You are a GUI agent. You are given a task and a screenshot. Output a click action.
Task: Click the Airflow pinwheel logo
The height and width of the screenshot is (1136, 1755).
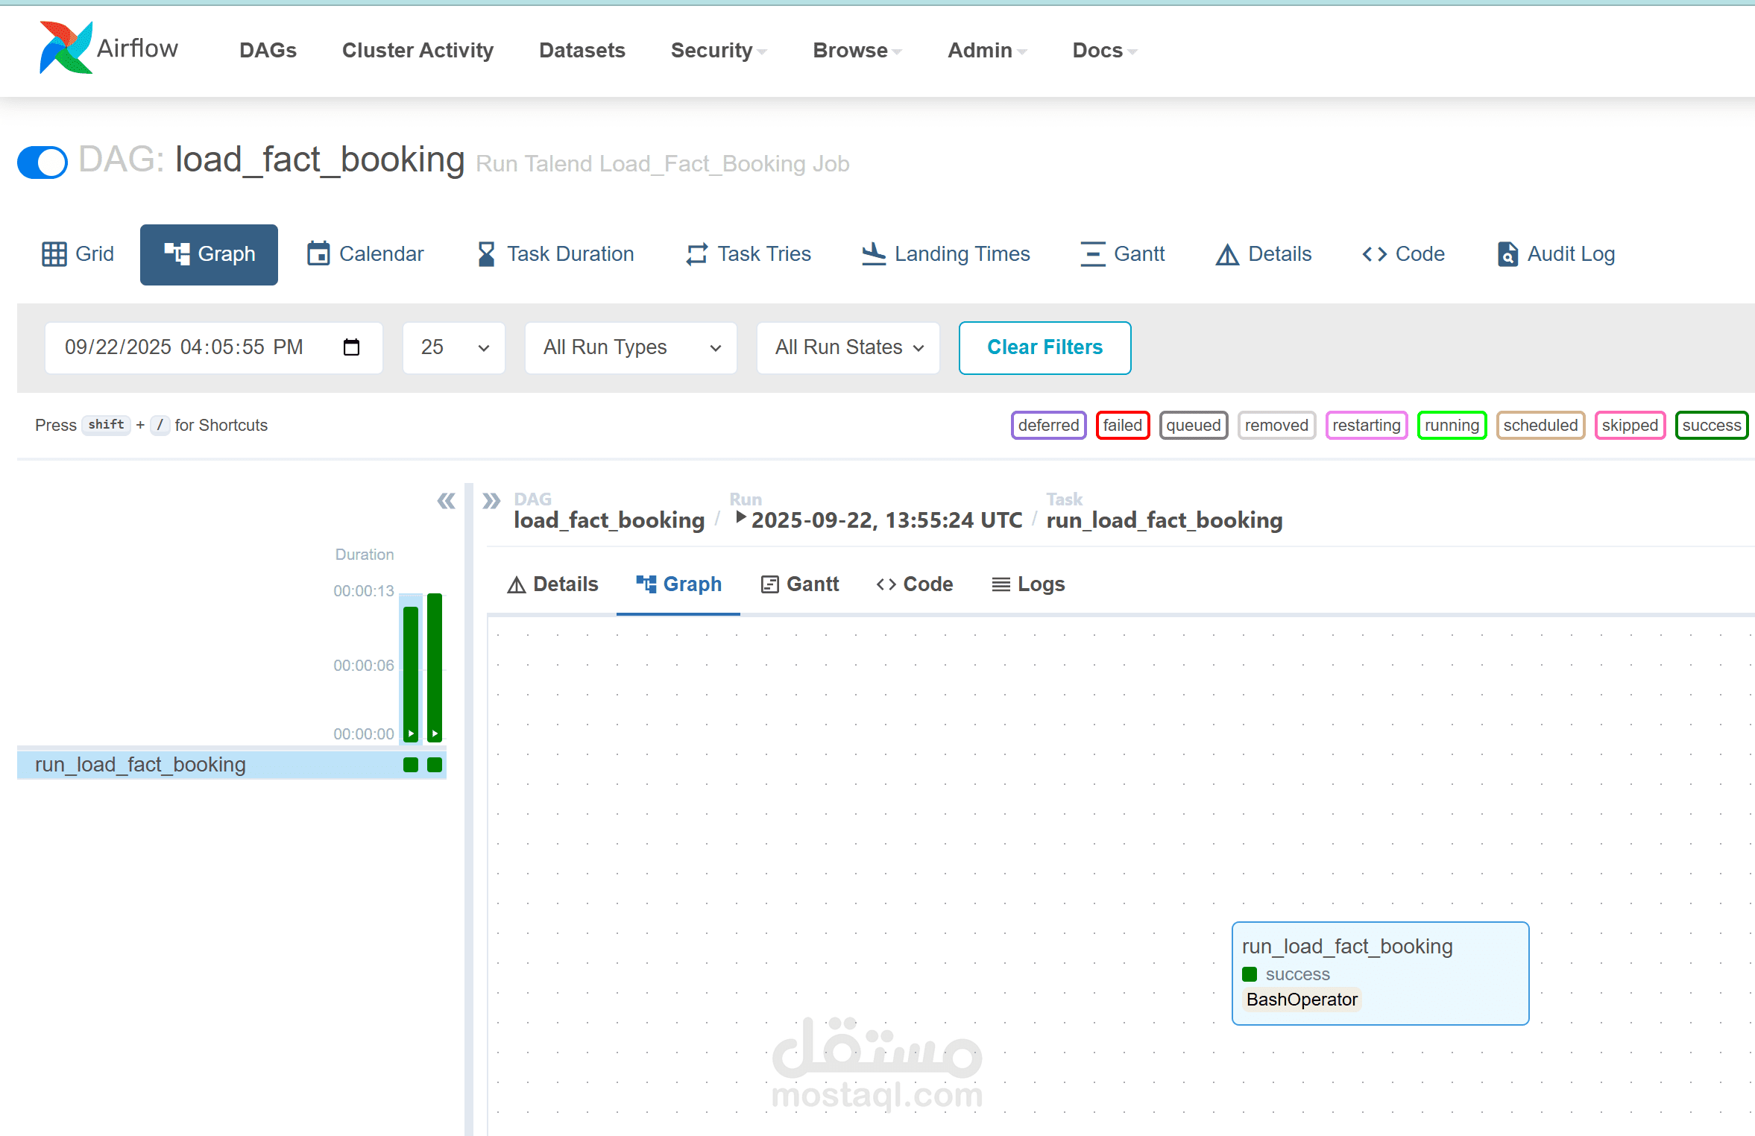coord(66,48)
